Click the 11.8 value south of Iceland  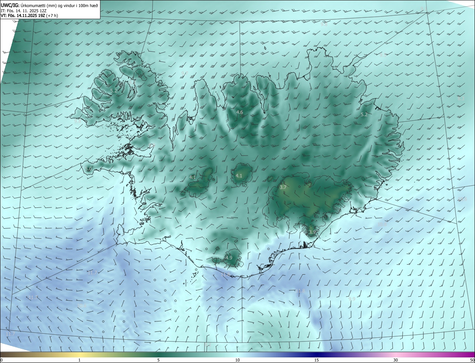coord(300,291)
